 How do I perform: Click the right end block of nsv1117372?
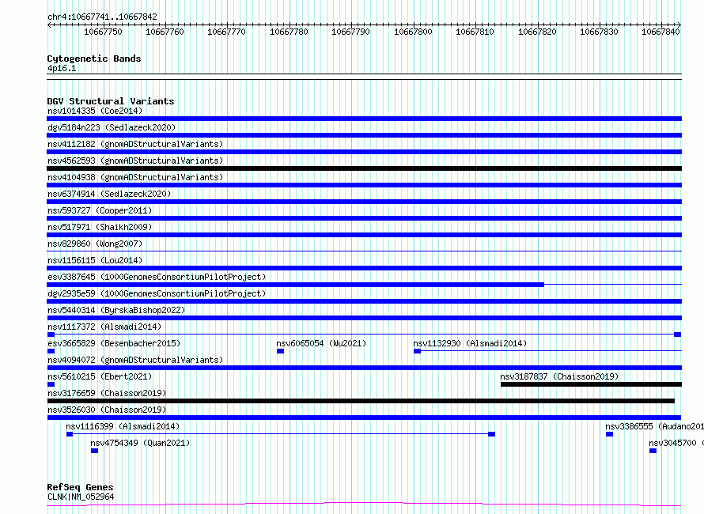coord(678,334)
